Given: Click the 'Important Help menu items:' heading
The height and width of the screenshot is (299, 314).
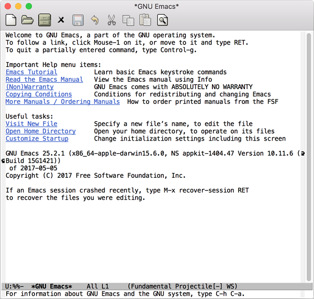Looking at the screenshot, I should [x=53, y=65].
